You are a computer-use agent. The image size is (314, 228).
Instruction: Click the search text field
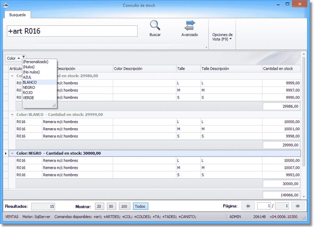click(72, 31)
